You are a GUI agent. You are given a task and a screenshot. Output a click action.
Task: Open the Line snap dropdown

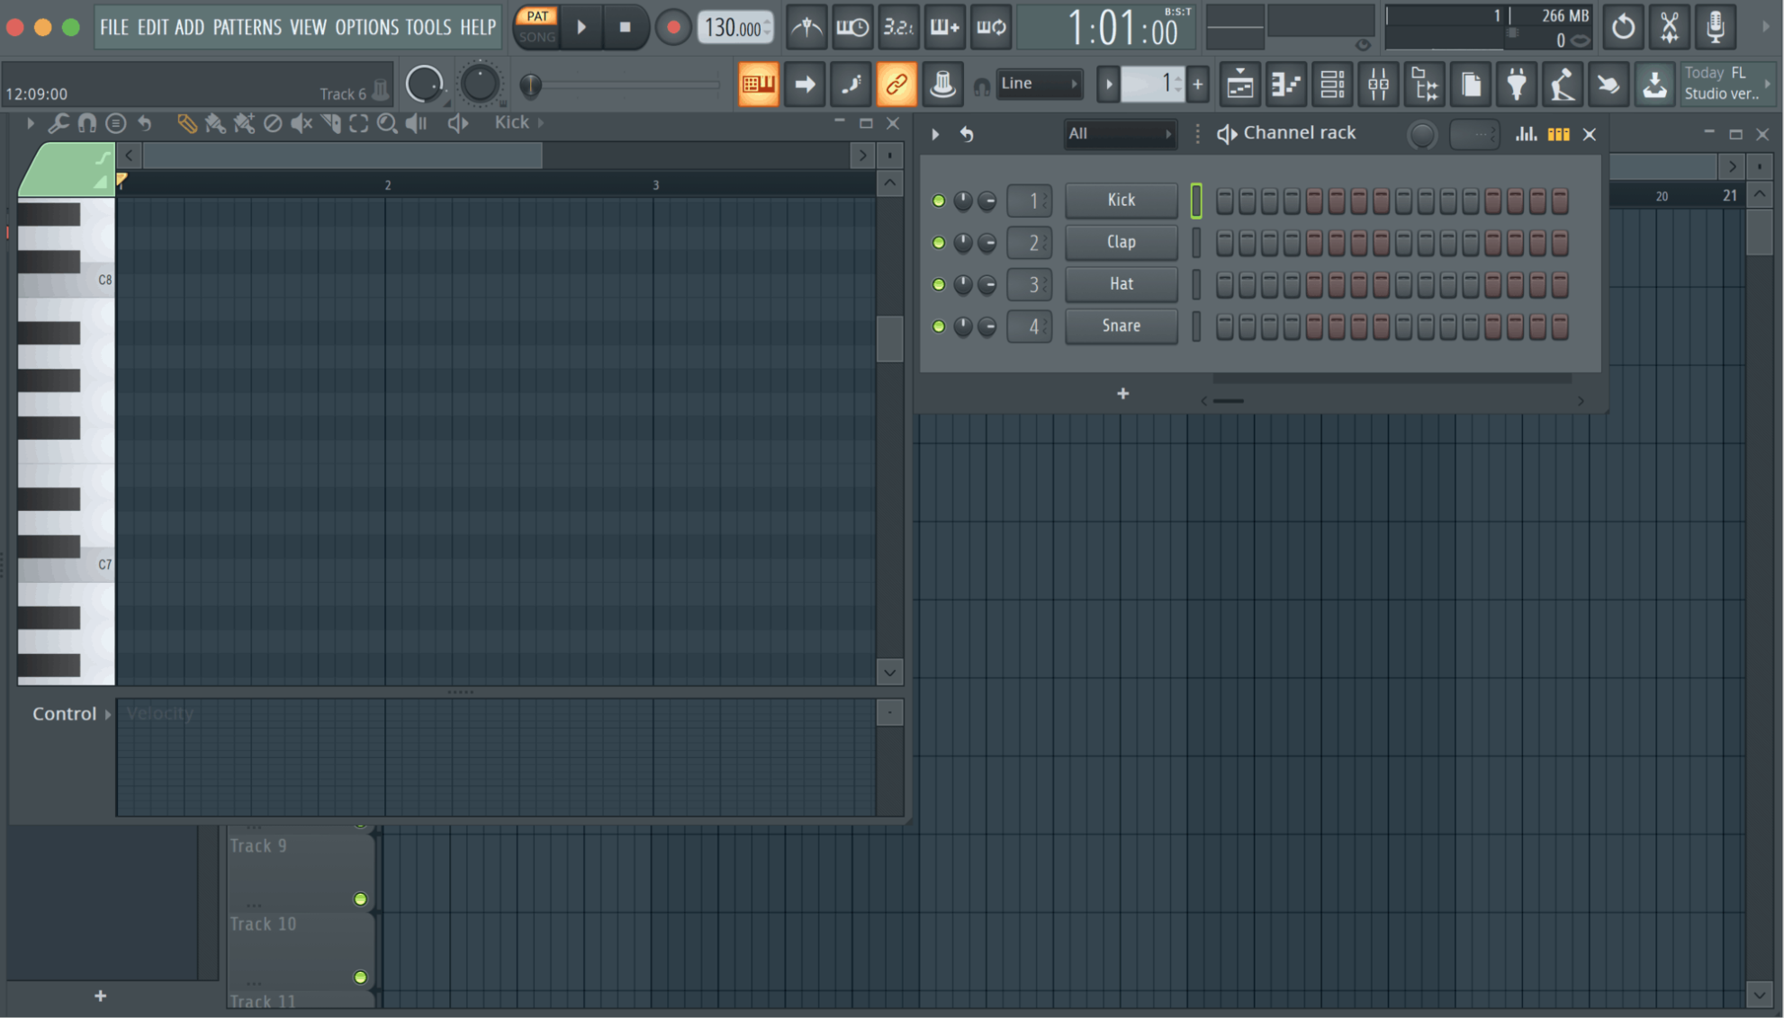point(1040,83)
